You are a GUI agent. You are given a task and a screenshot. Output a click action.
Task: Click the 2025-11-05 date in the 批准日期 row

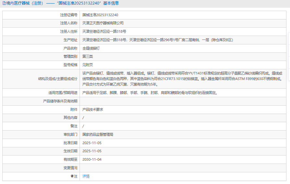92,143
